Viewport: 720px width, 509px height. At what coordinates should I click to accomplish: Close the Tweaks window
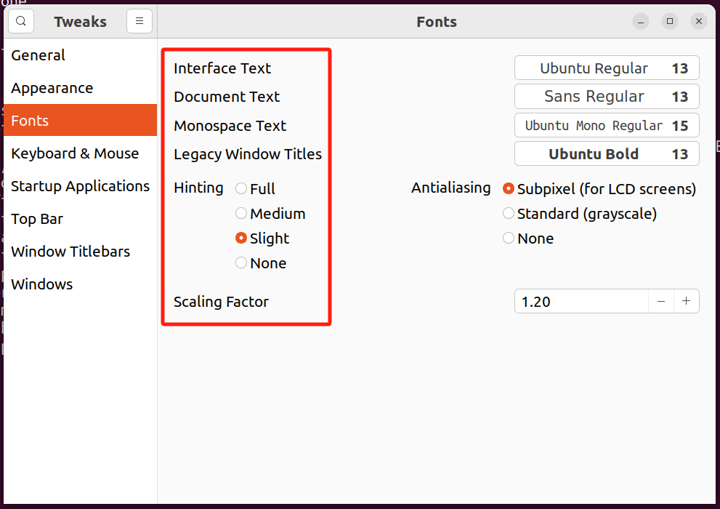click(x=699, y=21)
